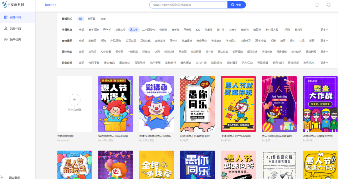Image resolution: width=338 pixels, height=179 pixels.
Task: Filter by 七夕情人节
Action: [x=272, y=30]
